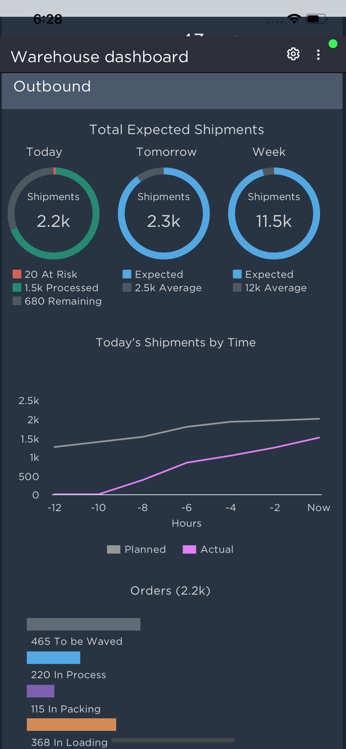The image size is (346, 749).
Task: Click the 680 Remaining legend entry
Action: tap(57, 301)
